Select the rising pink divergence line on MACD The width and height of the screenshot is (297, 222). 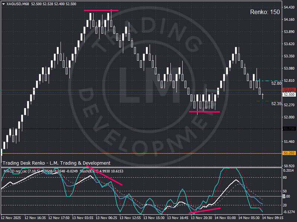[x=205, y=210]
